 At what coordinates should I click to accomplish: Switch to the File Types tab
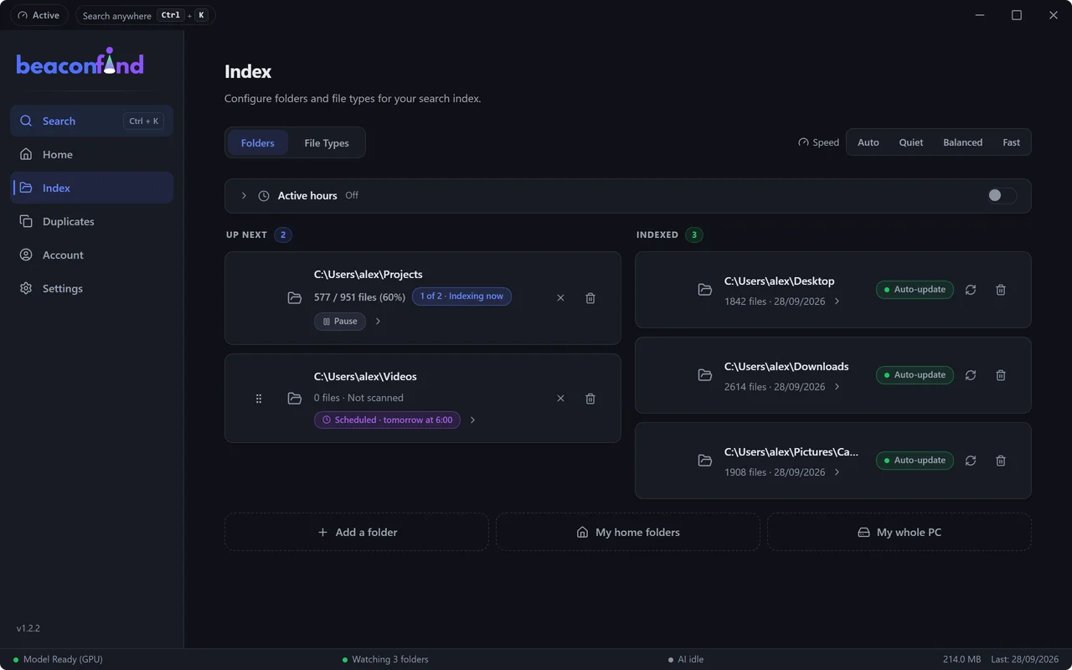327,143
